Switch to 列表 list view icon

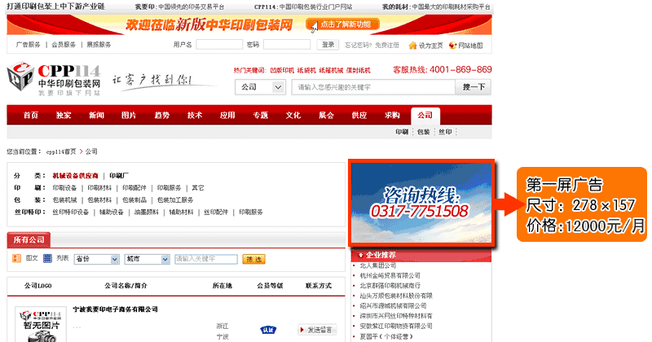[x=49, y=259]
